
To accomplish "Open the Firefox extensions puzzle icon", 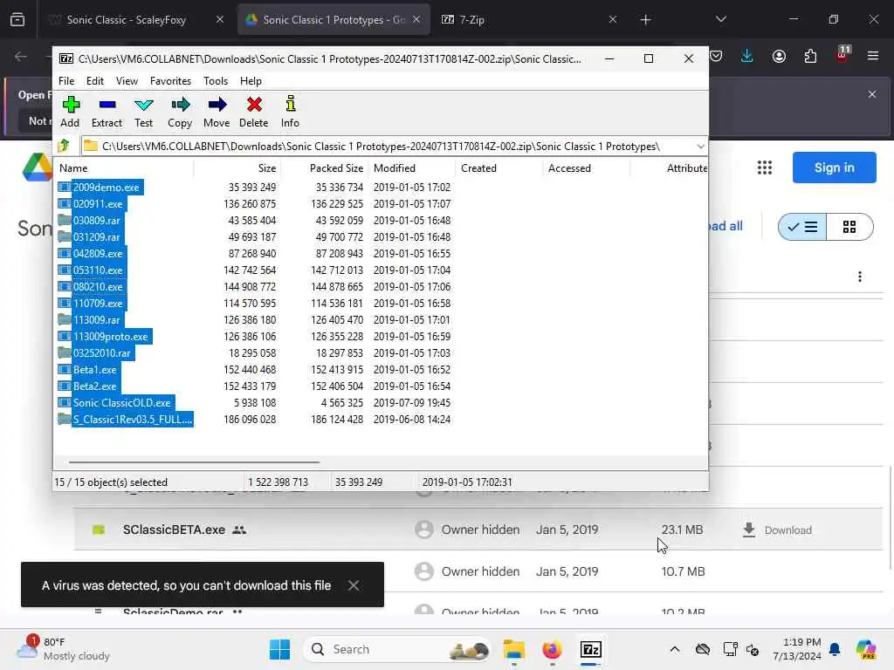I will [x=810, y=56].
